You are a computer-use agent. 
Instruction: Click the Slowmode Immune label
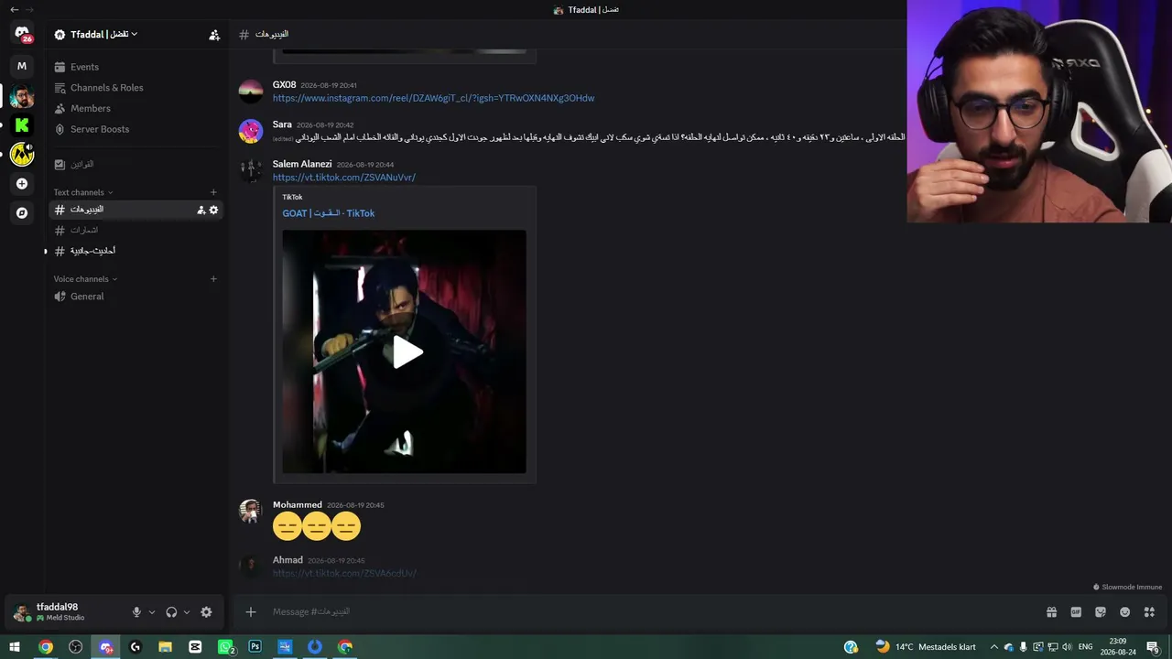tap(1127, 588)
